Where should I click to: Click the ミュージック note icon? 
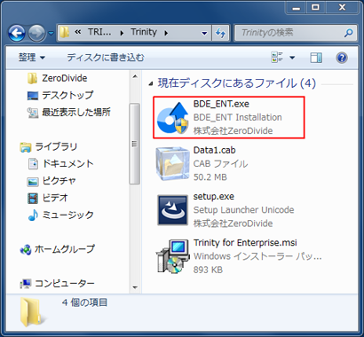(33, 215)
